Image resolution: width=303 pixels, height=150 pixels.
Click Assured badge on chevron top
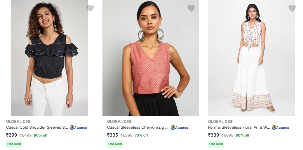(180, 128)
